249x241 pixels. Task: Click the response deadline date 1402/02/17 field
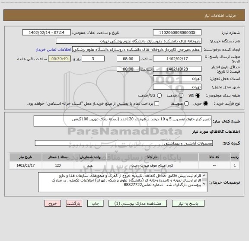[x=177, y=59]
